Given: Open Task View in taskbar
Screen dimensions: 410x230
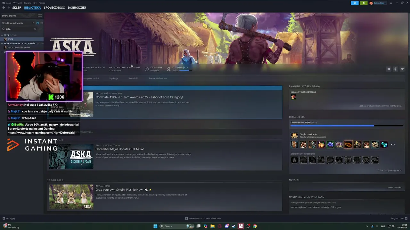Looking at the screenshot, I should [199, 226].
